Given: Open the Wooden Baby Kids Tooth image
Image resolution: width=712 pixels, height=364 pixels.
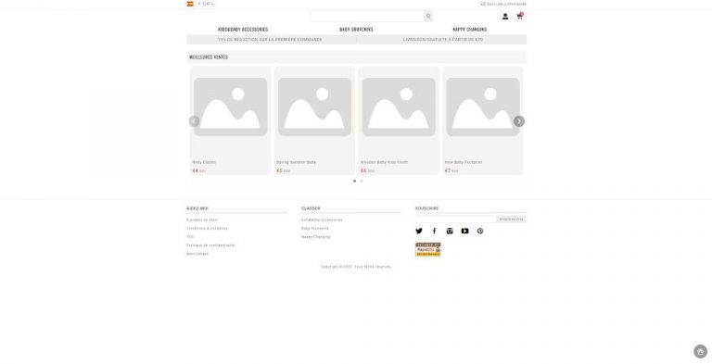Looking at the screenshot, I should click(x=399, y=107).
